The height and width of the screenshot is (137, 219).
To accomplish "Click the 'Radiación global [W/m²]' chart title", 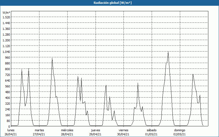I will tap(113, 3).
